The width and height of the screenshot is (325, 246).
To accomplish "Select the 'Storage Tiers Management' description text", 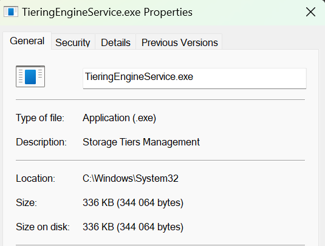I will coord(141,142).
